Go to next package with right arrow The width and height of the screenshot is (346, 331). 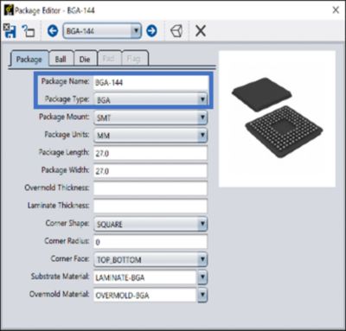[151, 31]
